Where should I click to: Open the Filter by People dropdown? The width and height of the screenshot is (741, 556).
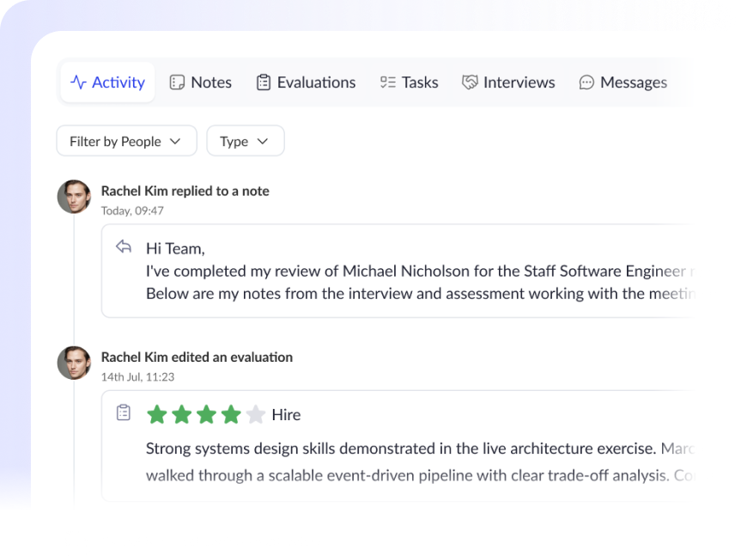click(127, 141)
